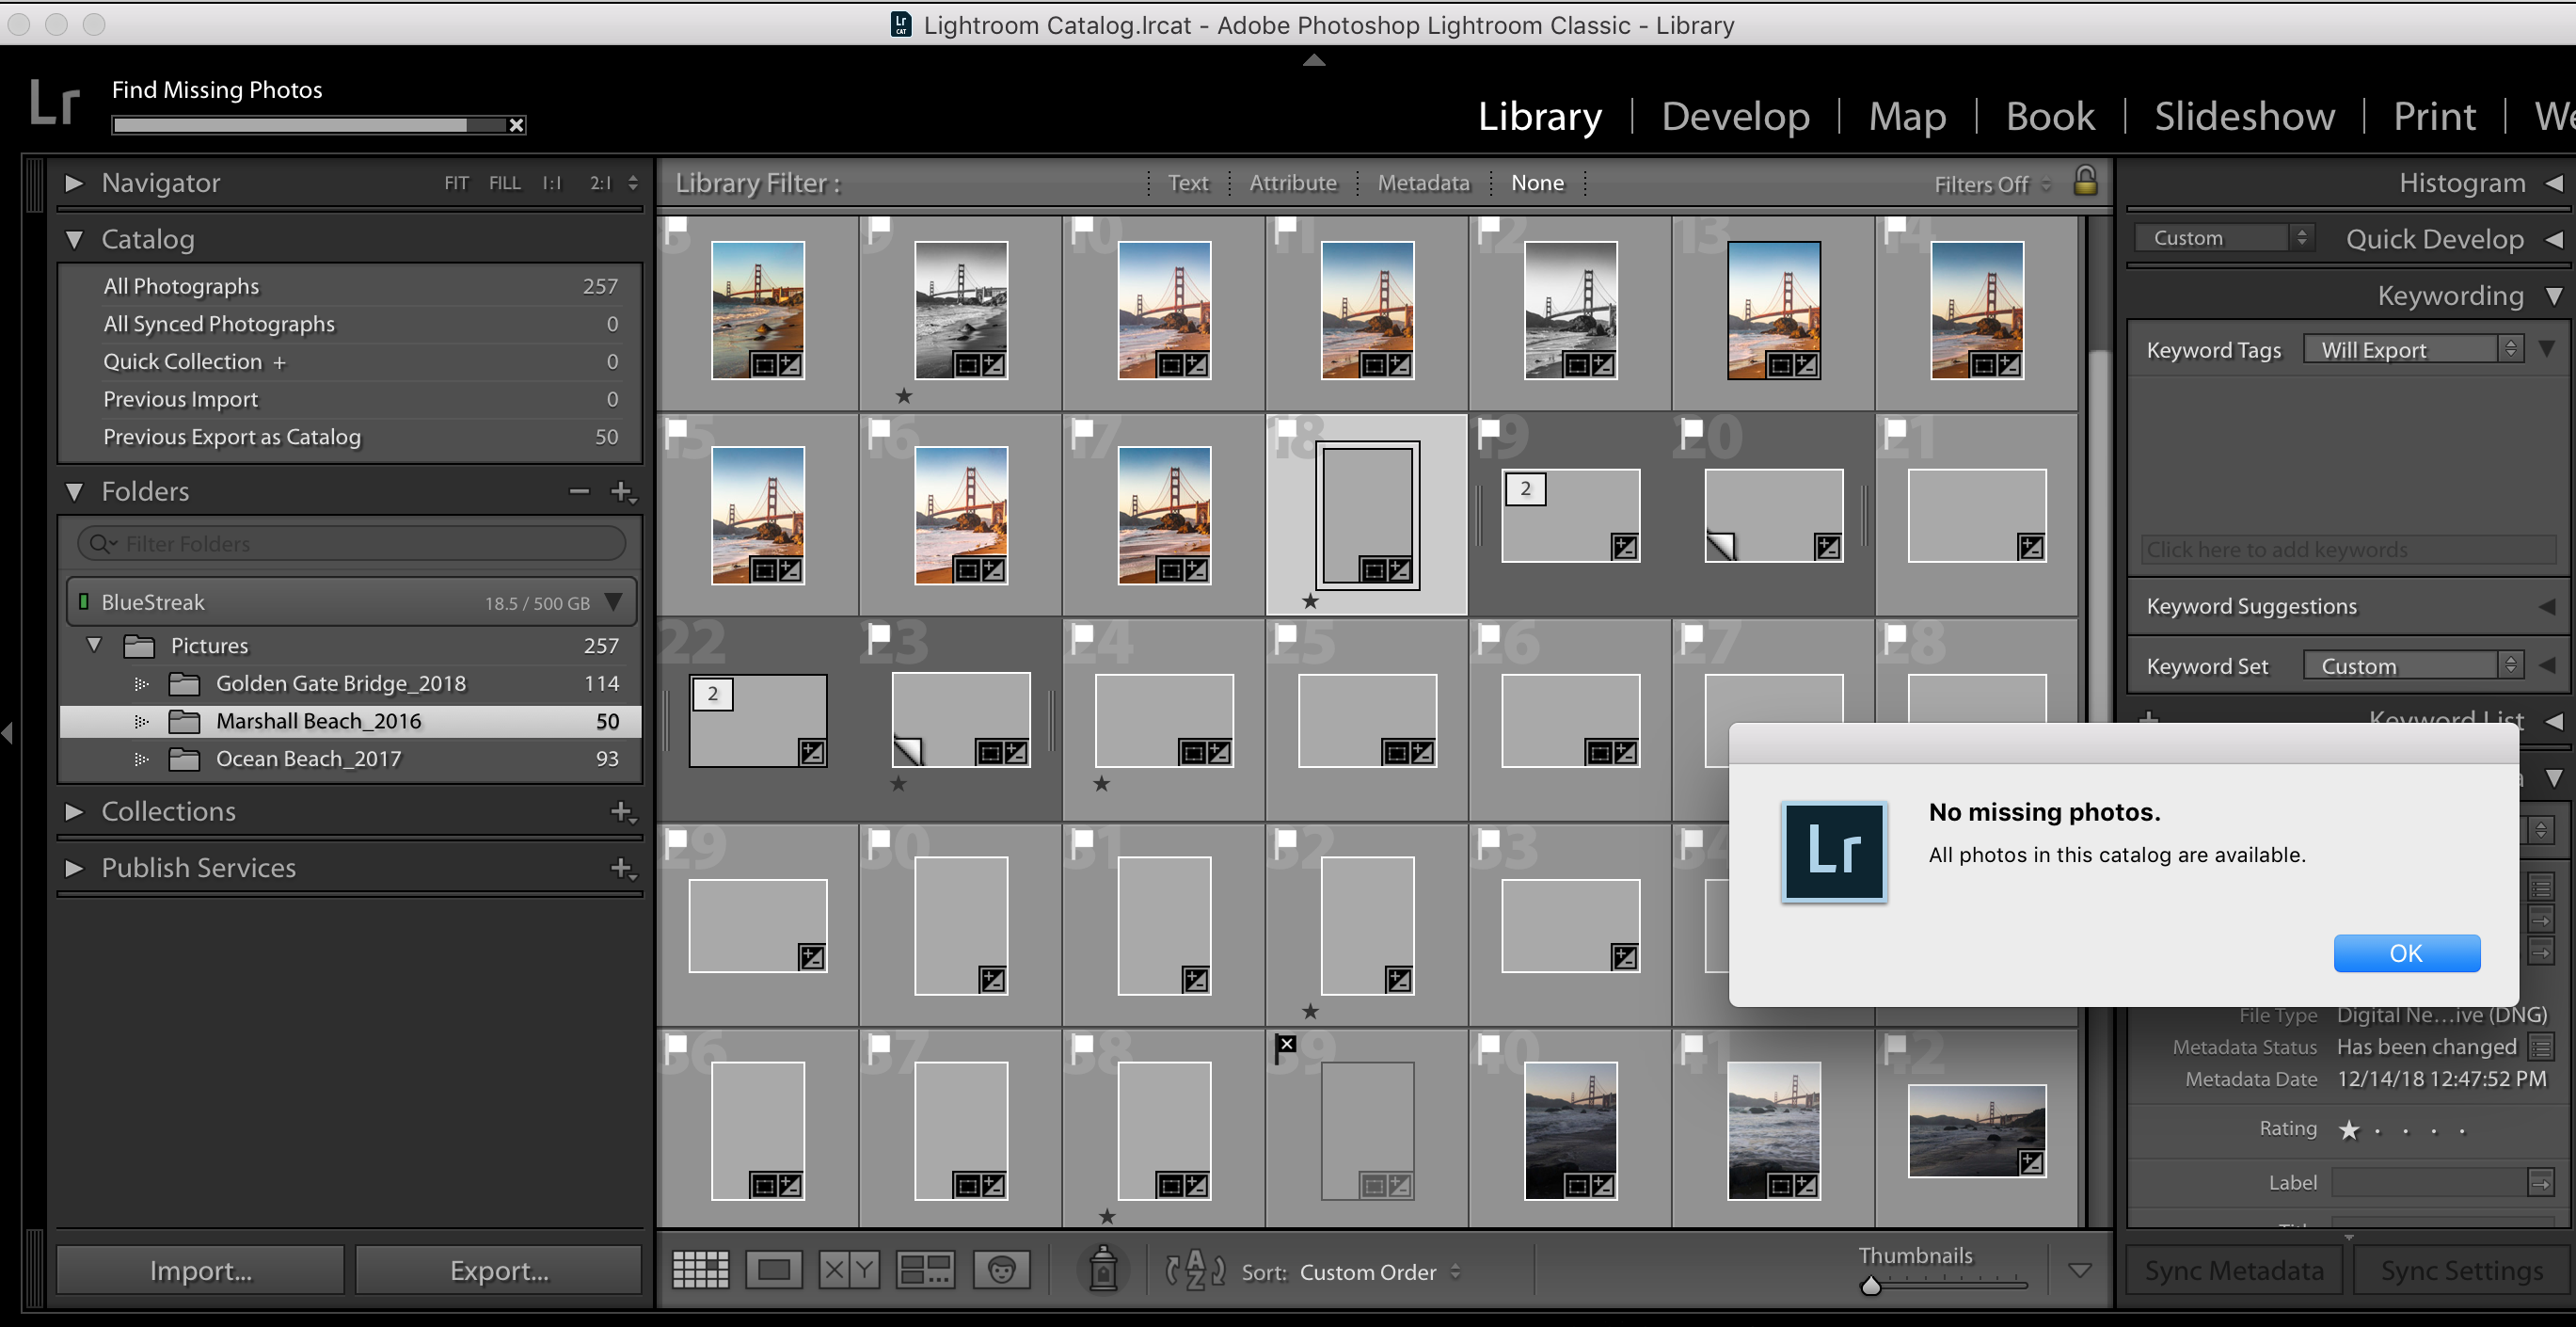Screen dimensions: 2576x1327
Task: Click OK in the missing photos dialog
Action: (2406, 953)
